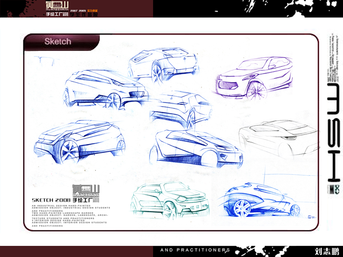Click "3 INTERIOR DESIGN HAND-PAINTED" line
This screenshot has height=257, width=343.
pyautogui.click(x=58, y=221)
